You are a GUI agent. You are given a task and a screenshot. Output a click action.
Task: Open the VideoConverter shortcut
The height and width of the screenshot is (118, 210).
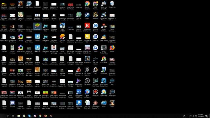coord(79,83)
